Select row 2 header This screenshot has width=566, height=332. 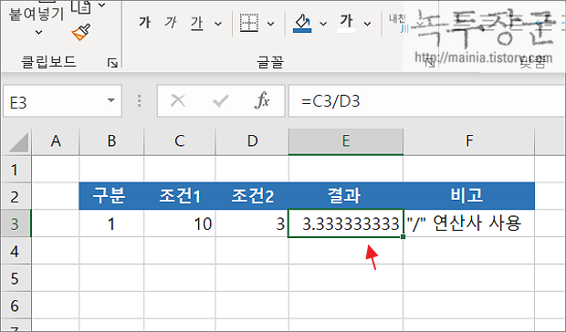coord(16,196)
